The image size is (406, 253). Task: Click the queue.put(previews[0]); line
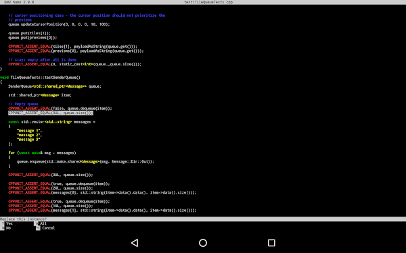point(32,37)
